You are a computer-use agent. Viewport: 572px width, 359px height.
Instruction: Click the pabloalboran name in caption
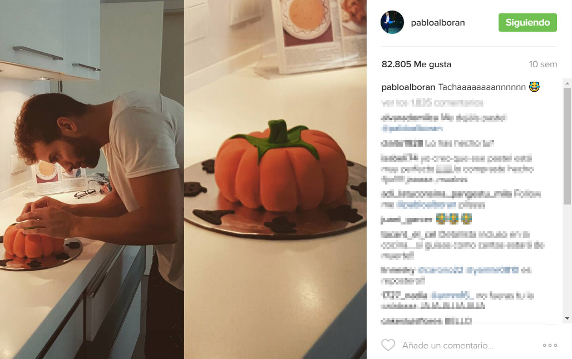[x=408, y=87]
